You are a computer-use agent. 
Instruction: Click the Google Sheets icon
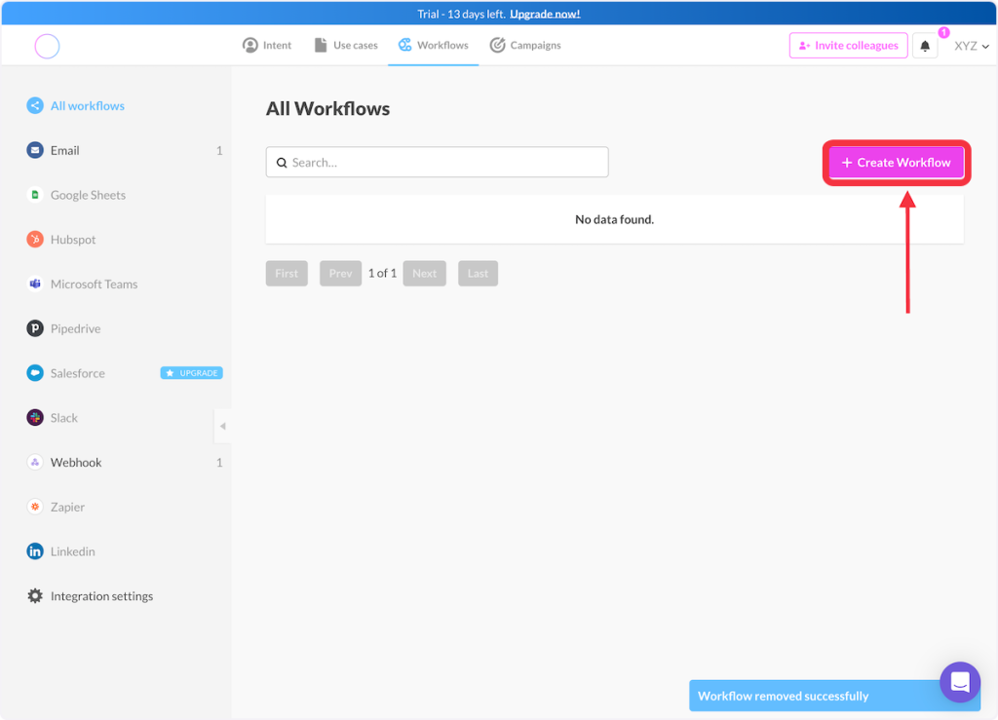(35, 195)
